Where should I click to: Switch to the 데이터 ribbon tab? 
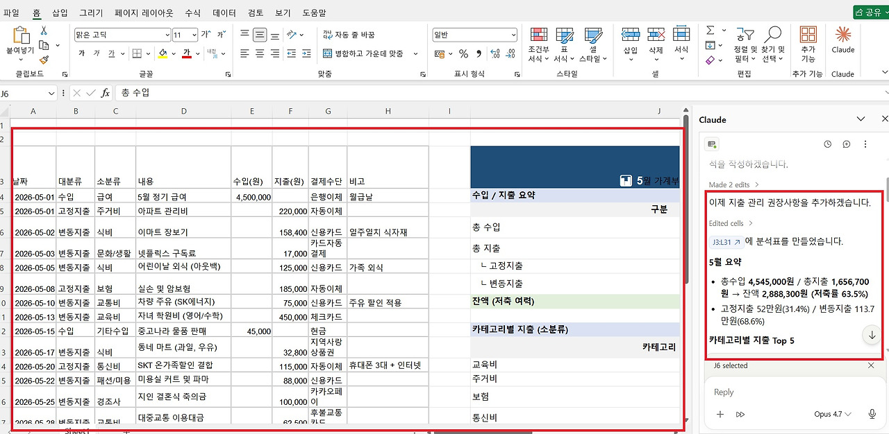(224, 12)
